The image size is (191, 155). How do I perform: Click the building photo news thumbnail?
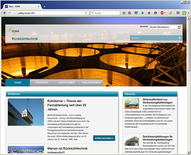point(132,141)
